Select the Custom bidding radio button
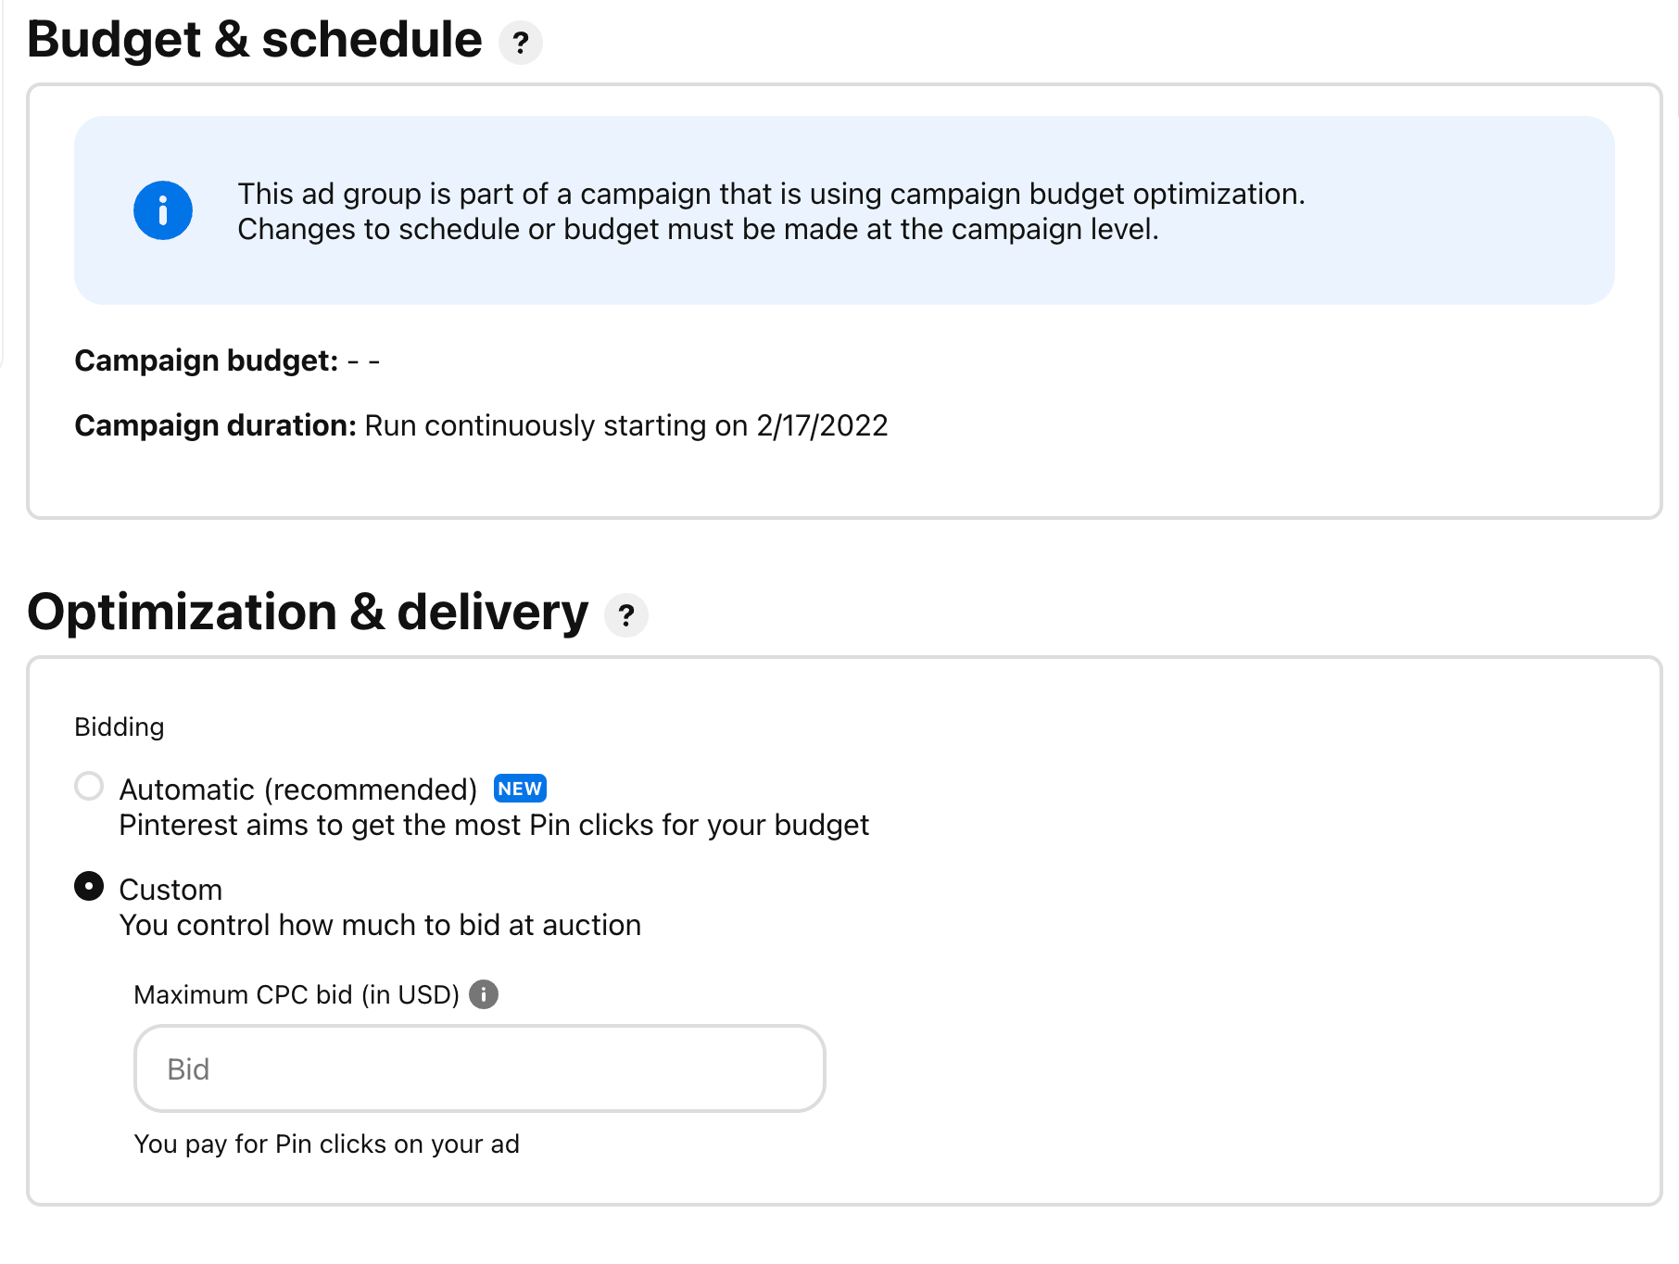 pos(89,887)
